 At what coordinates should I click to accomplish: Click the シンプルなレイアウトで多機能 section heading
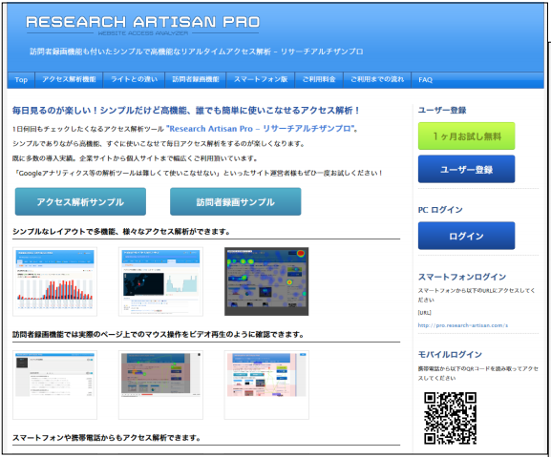tap(121, 232)
